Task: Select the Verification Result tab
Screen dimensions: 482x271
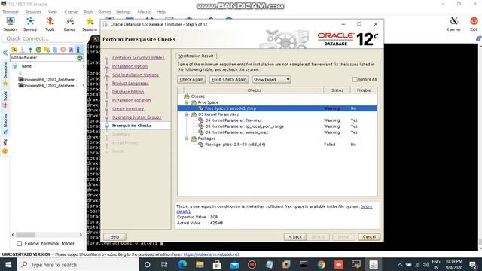Action: pyautogui.click(x=196, y=56)
